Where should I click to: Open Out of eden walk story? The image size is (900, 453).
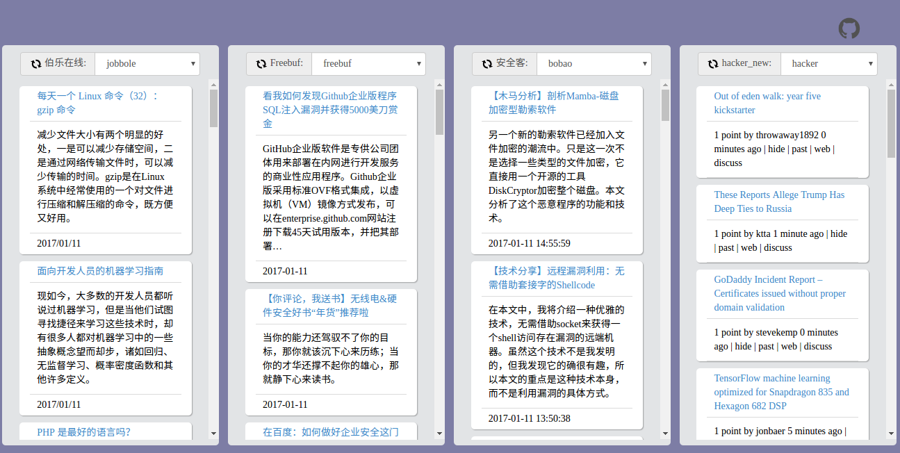pyautogui.click(x=767, y=103)
